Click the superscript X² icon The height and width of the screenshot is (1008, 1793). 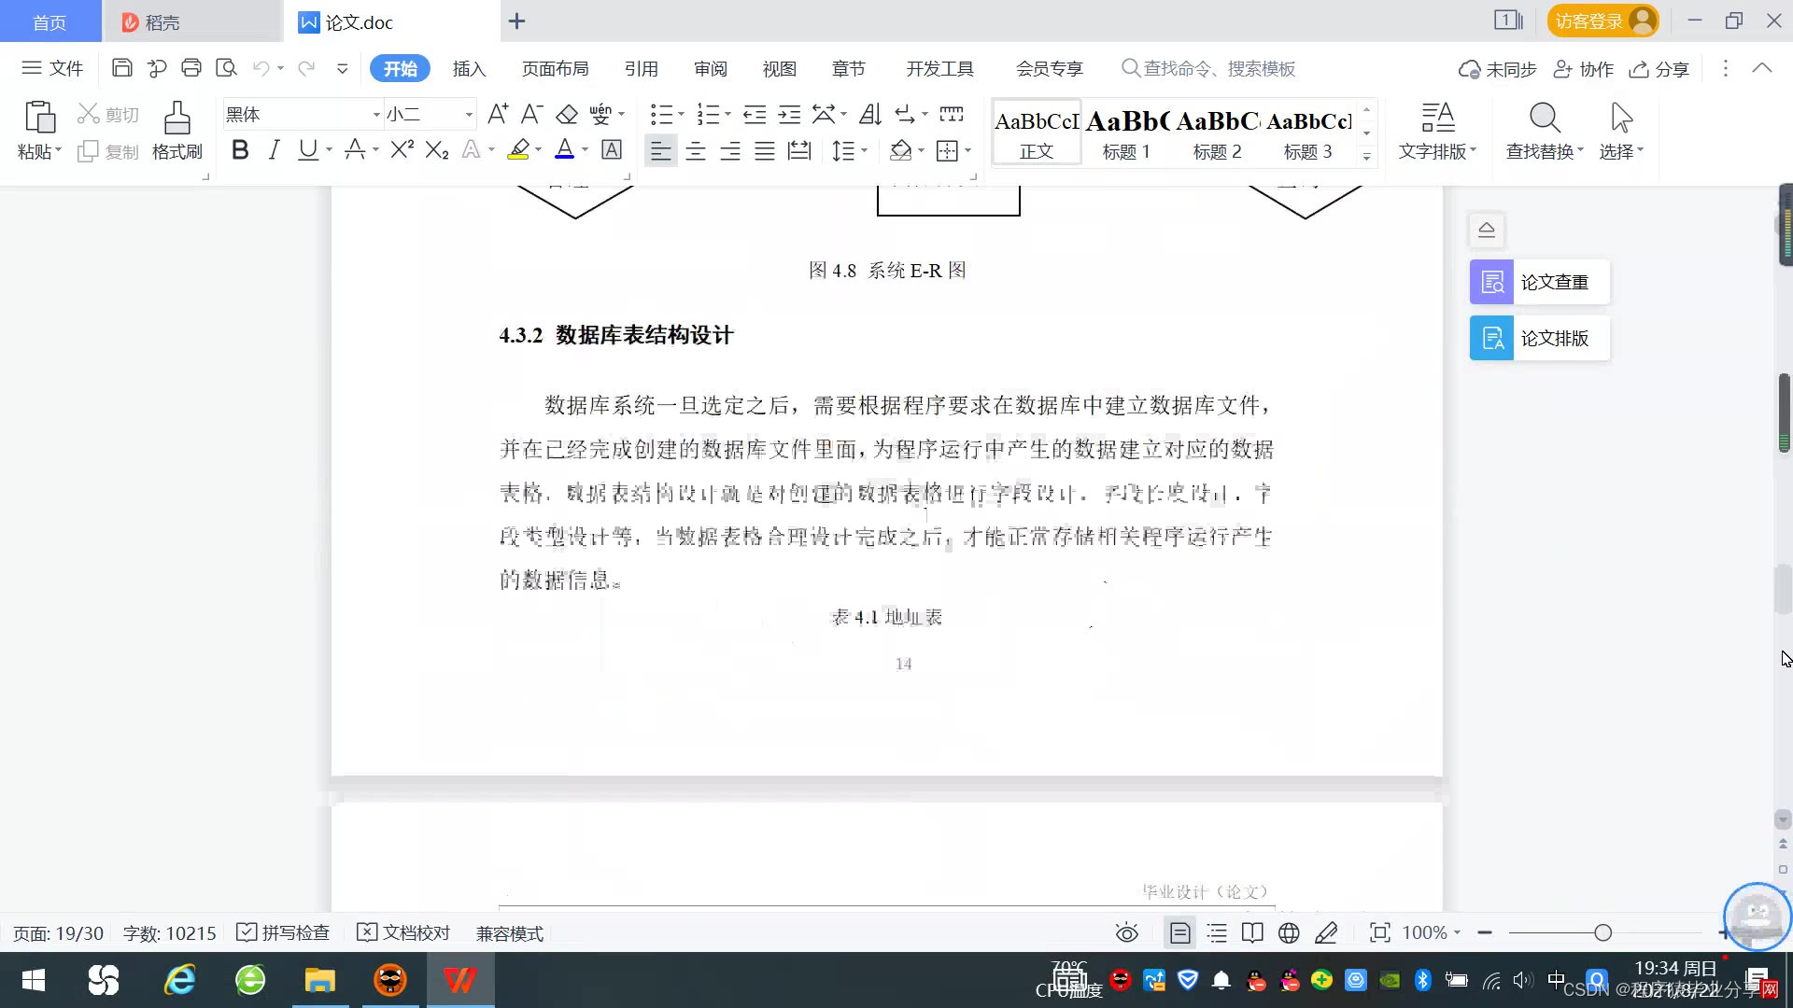point(402,150)
